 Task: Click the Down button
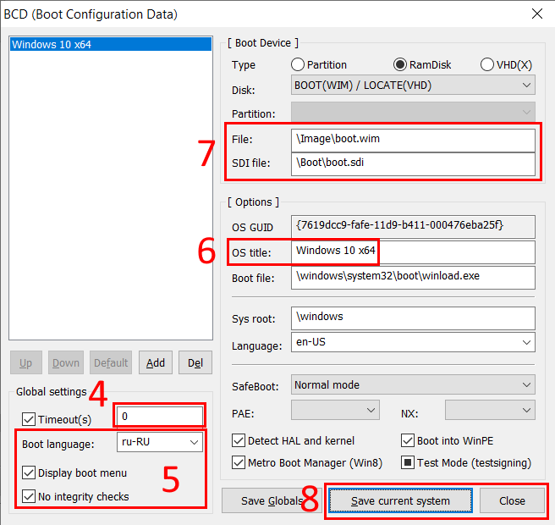pos(66,362)
